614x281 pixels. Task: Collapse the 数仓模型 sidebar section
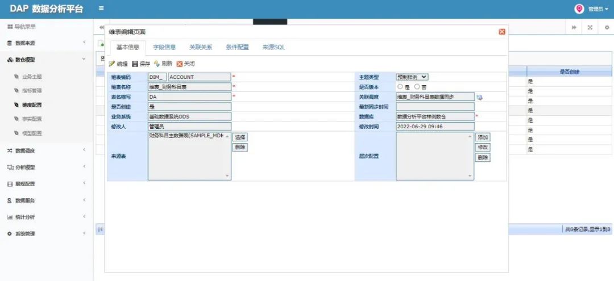point(46,60)
